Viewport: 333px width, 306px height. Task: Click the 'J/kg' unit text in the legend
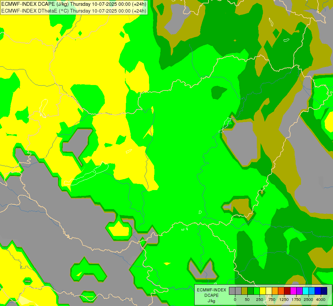pyautogui.click(x=211, y=301)
